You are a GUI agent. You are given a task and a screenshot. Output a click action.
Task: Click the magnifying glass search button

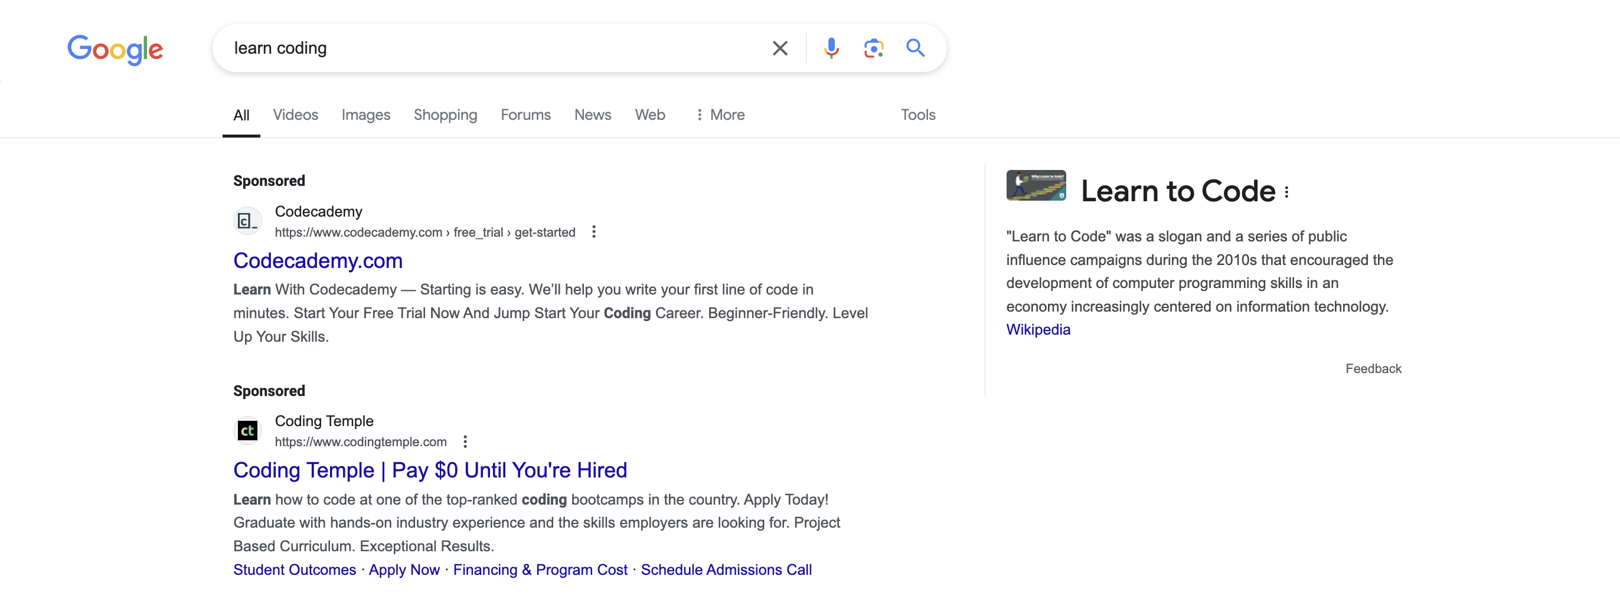915,48
